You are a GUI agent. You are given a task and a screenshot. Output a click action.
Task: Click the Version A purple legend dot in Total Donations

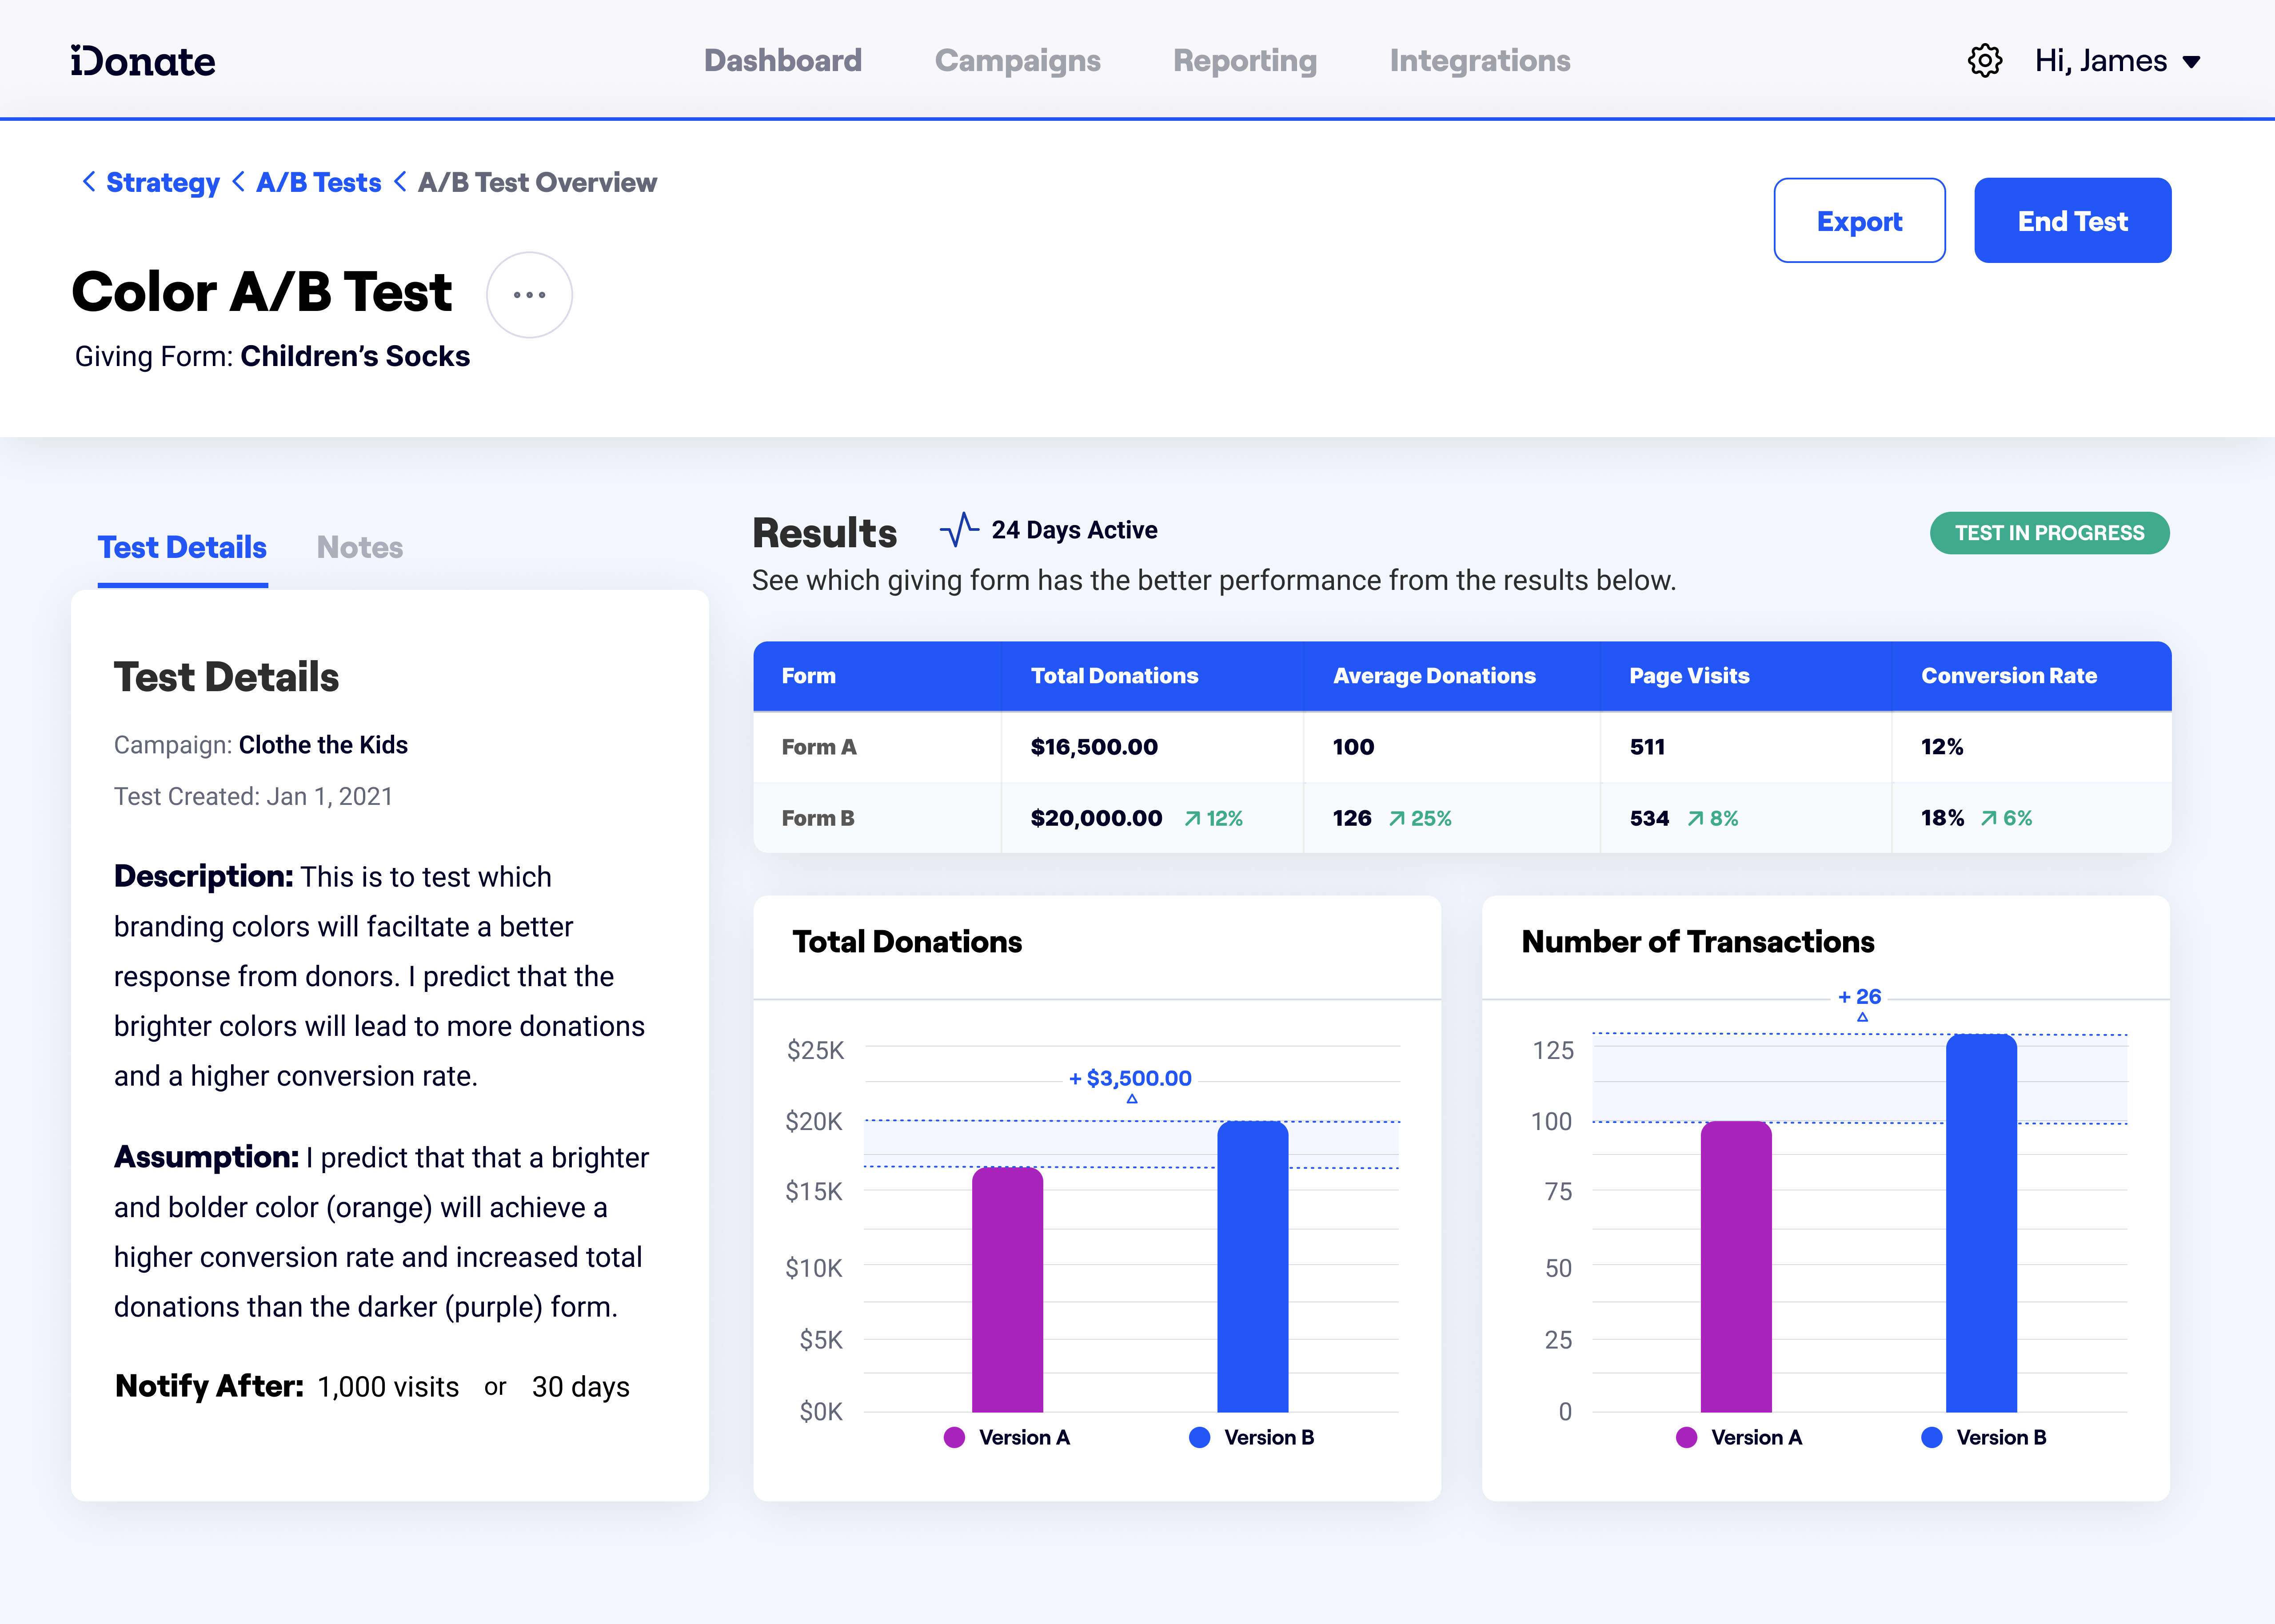pos(954,1437)
